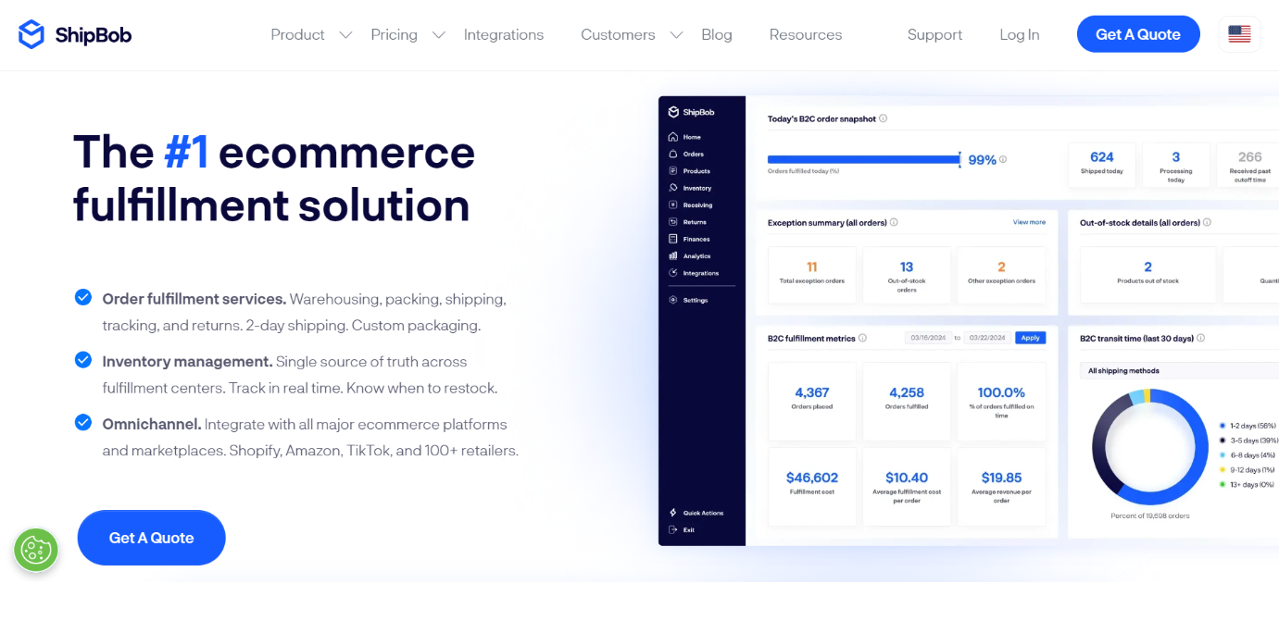
Task: Select the Analytics icon in dashboard sidebar
Action: click(673, 255)
